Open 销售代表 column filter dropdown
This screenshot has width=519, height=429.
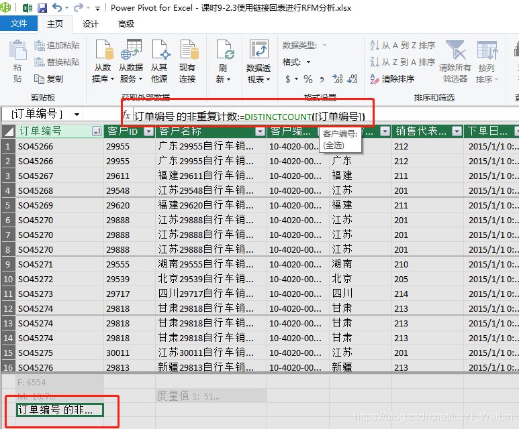pyautogui.click(x=457, y=131)
